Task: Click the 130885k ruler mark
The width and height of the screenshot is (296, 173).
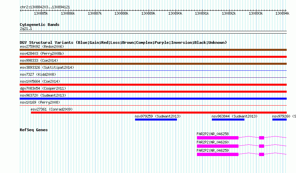Action: click(41, 13)
